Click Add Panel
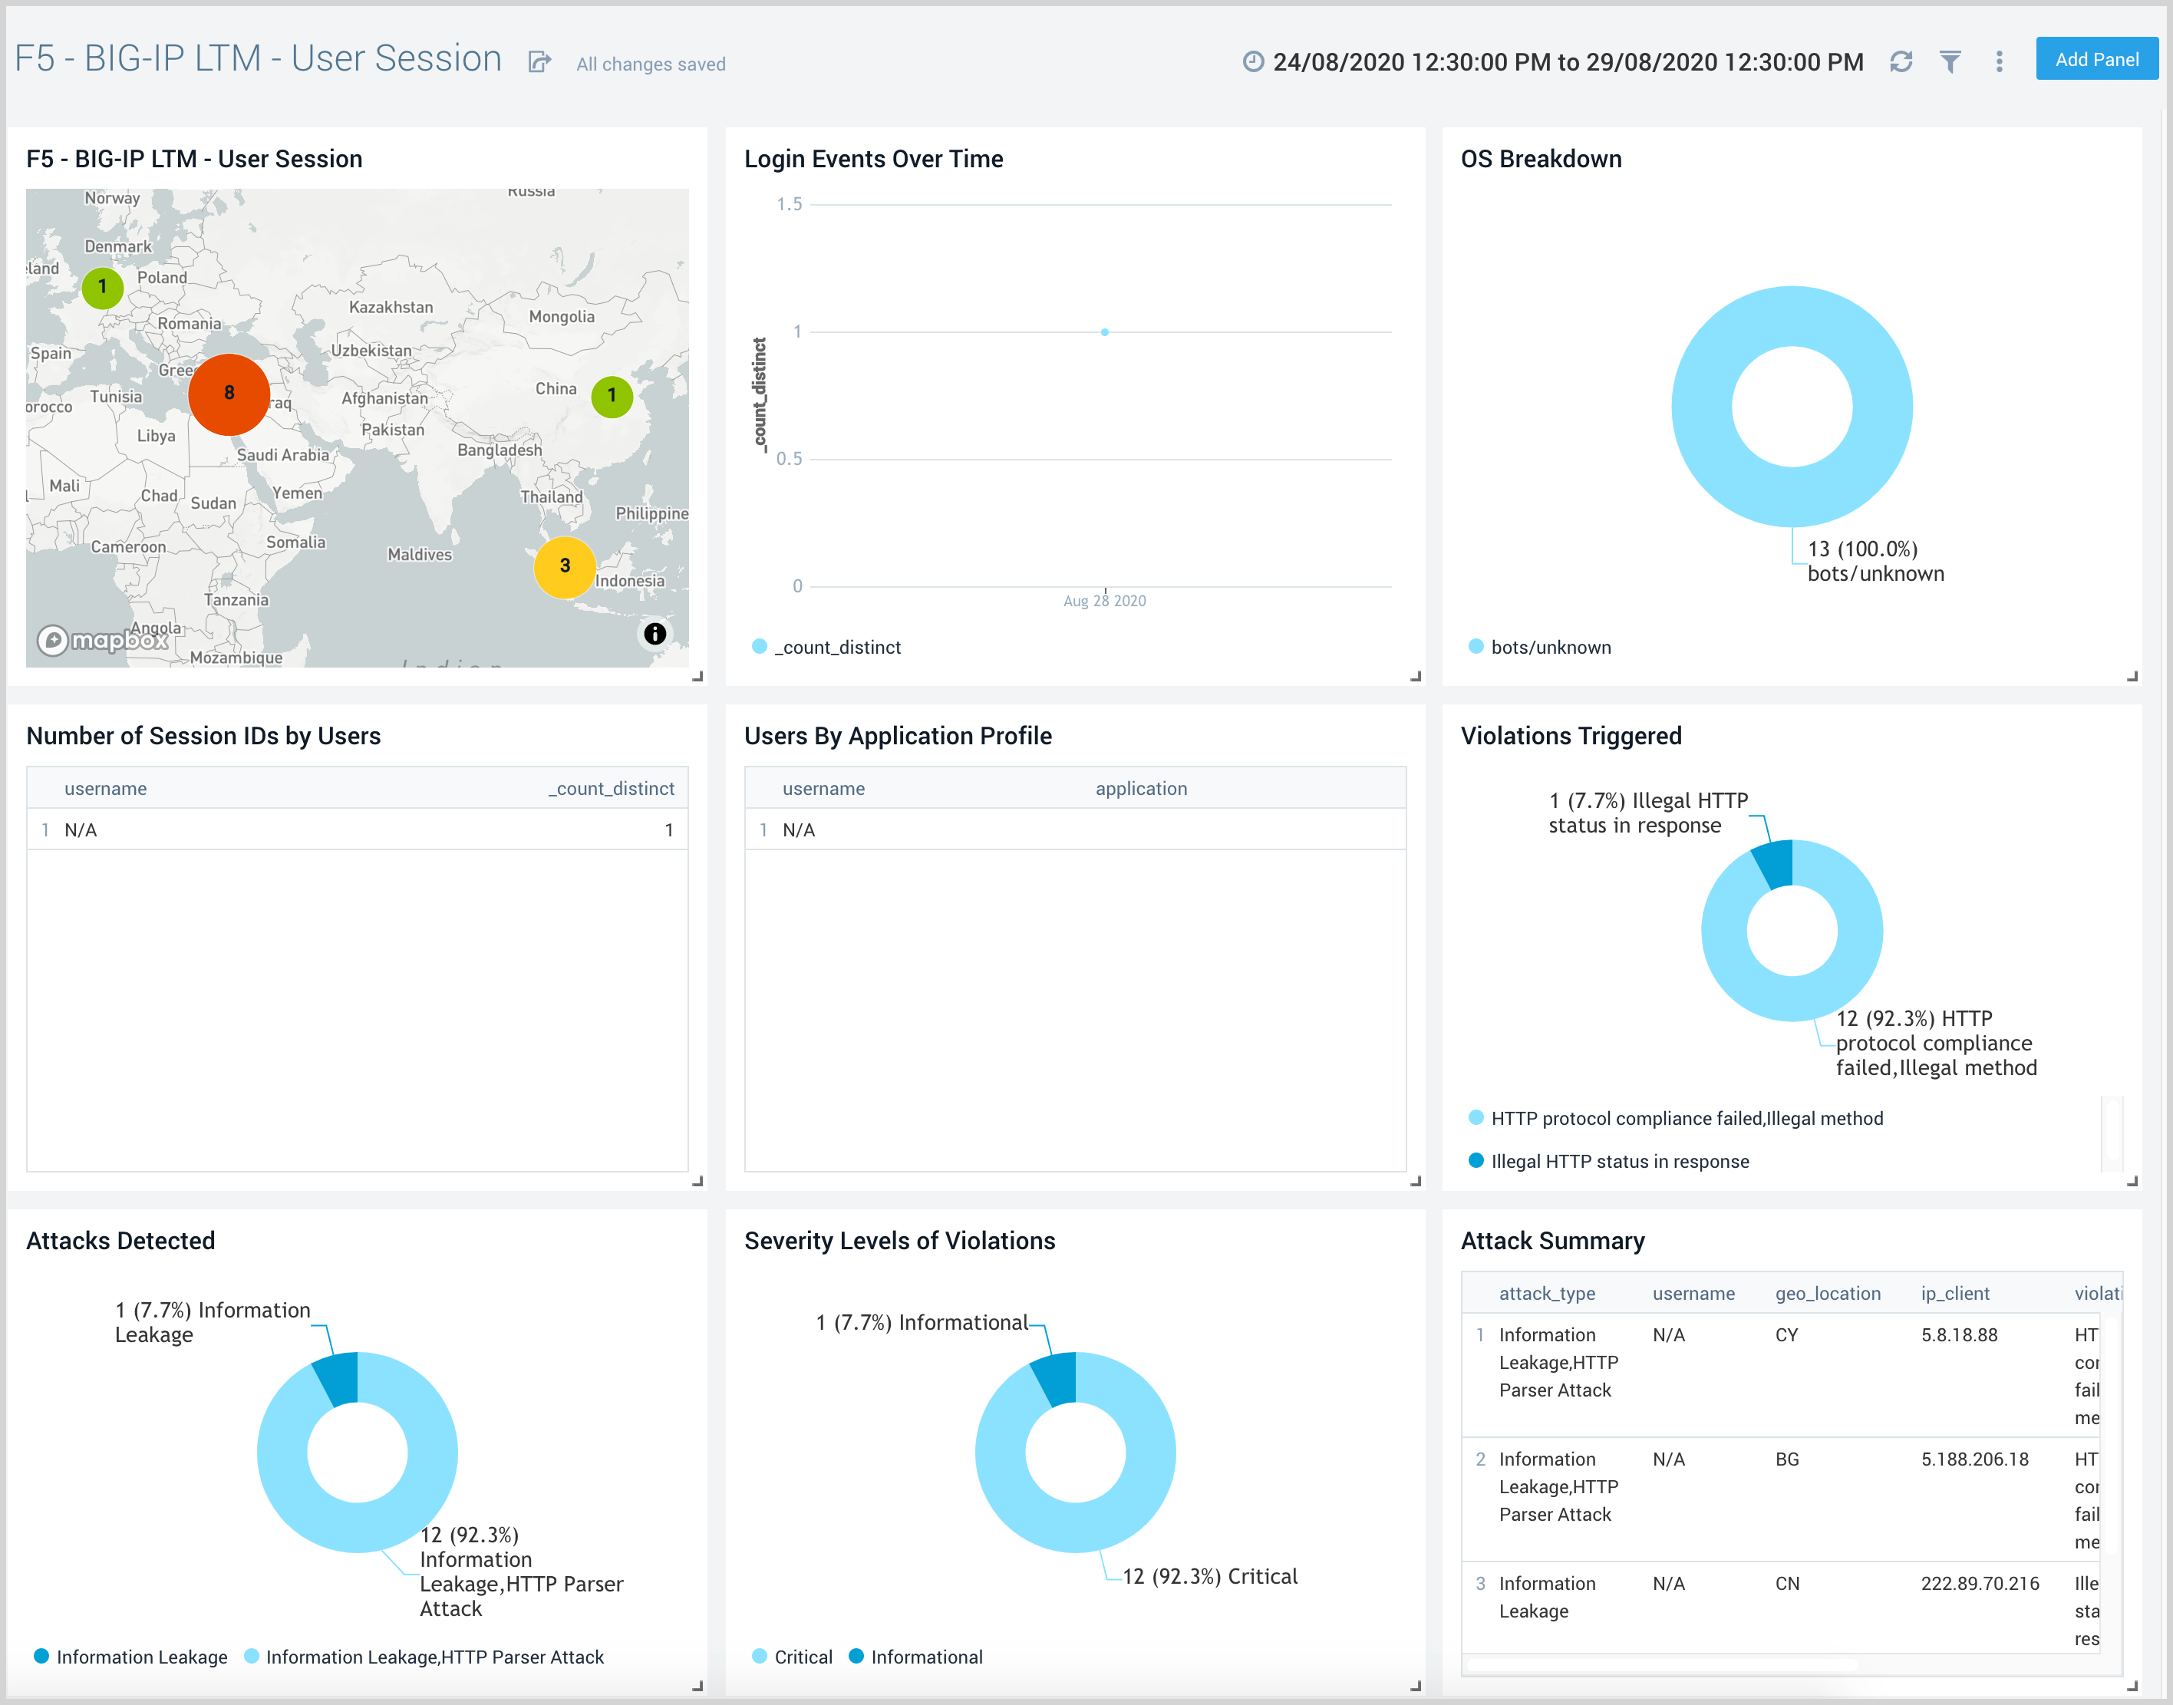 (x=2096, y=59)
